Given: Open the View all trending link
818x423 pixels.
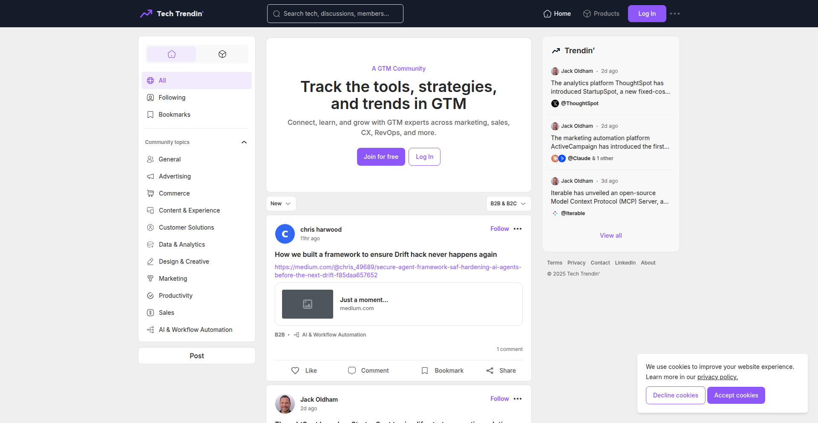Looking at the screenshot, I should click(611, 236).
